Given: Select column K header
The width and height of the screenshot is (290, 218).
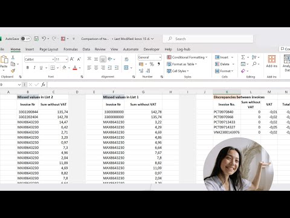Looking at the screenshot, I should (x=227, y=92).
